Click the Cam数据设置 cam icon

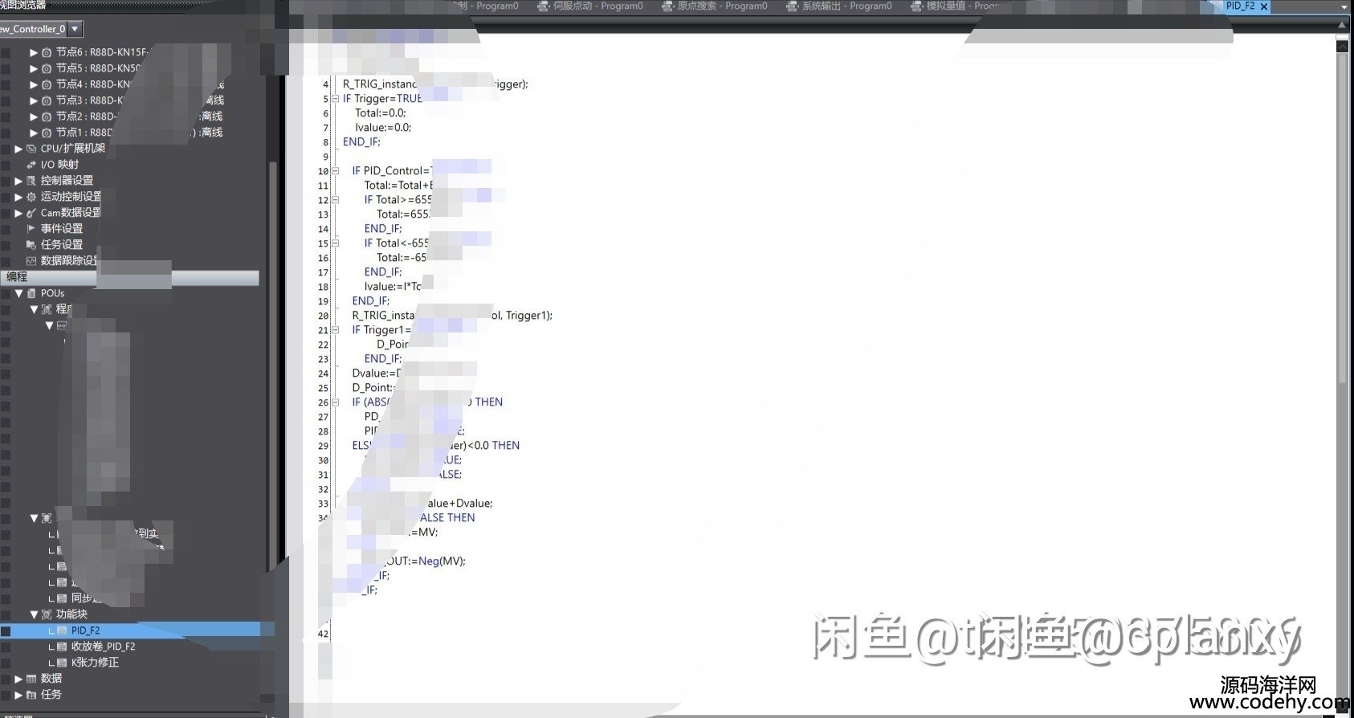31,213
